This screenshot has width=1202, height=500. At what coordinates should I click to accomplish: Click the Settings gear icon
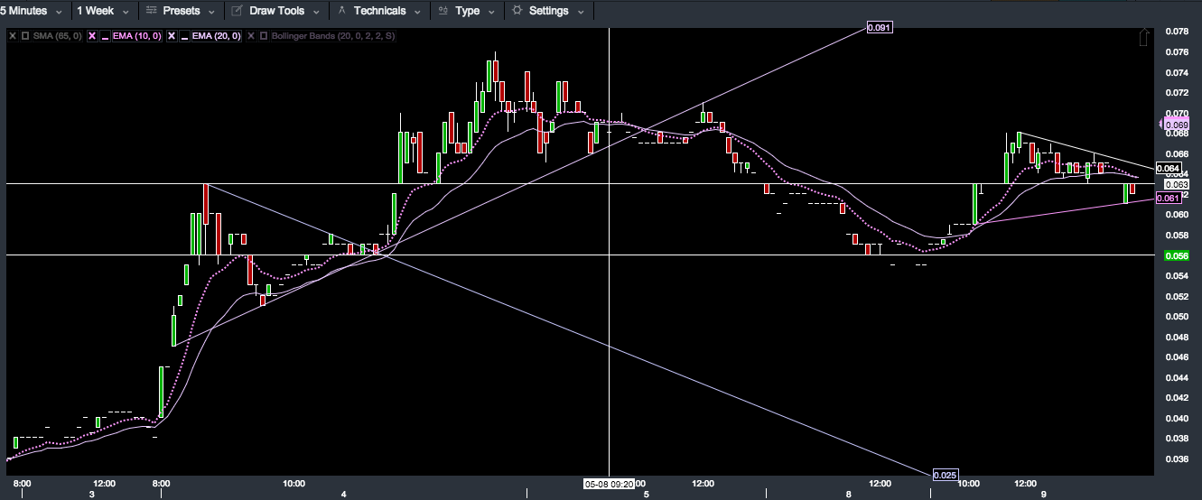pos(517,11)
